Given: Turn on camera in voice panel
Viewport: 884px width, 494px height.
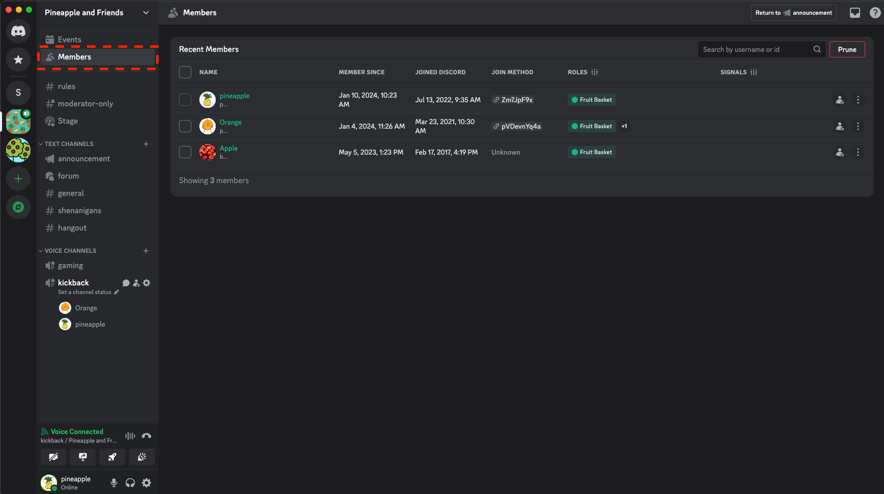Looking at the screenshot, I should 53,457.
